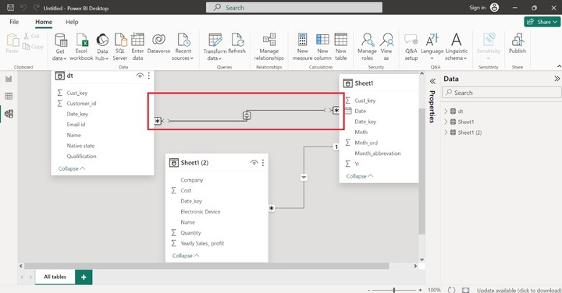Expand Sheet1 in the Data pane
The width and height of the screenshot is (562, 293).
(x=446, y=122)
